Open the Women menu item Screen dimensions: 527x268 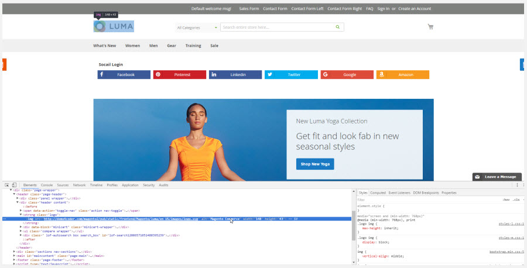point(132,46)
